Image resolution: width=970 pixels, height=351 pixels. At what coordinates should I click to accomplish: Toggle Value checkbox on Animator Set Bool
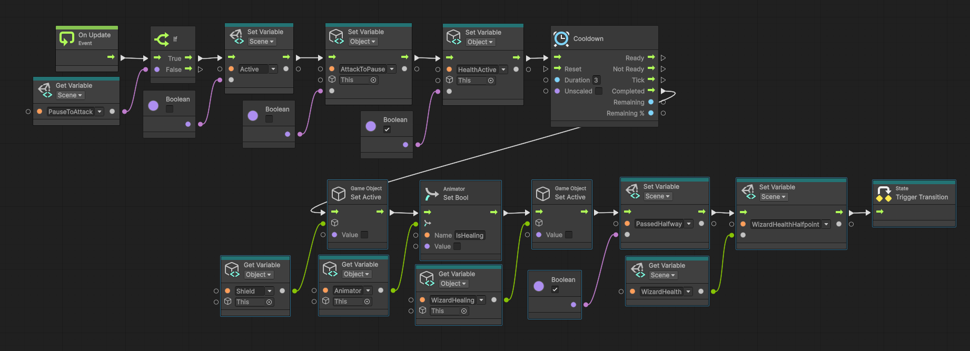point(457,246)
